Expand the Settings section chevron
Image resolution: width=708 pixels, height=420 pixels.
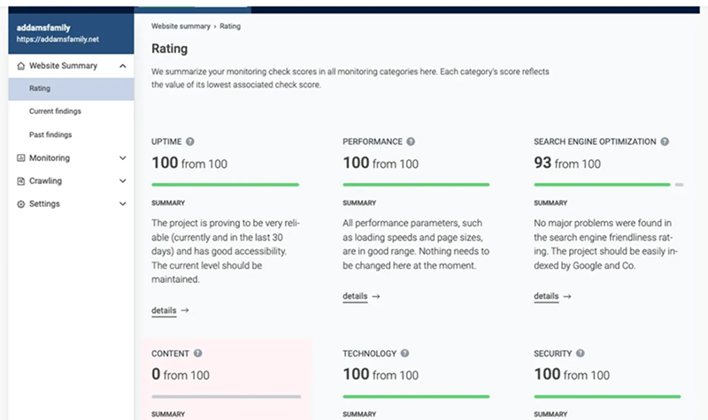click(x=122, y=204)
